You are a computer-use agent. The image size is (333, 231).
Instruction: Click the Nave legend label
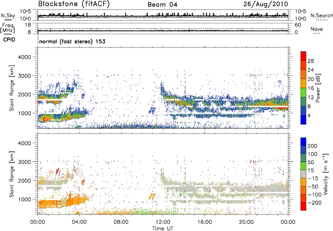tap(317, 29)
